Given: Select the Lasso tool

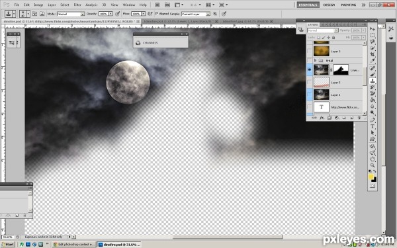Looking at the screenshot, I should point(372,42).
